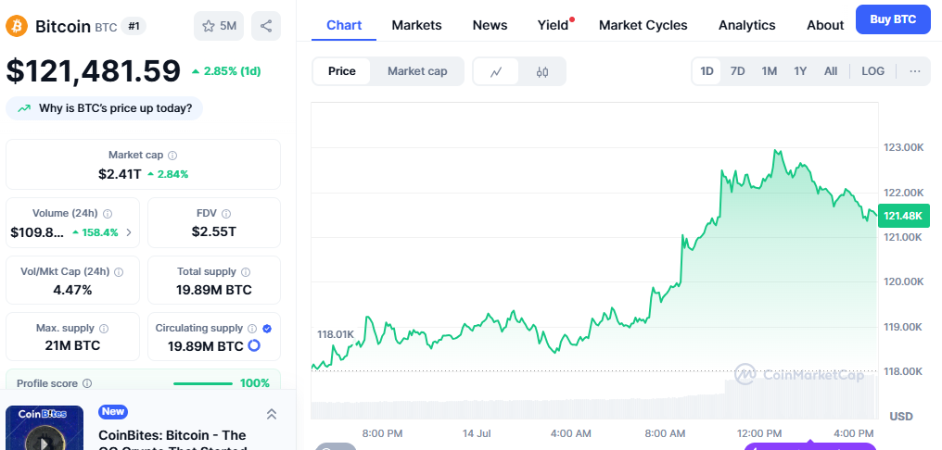Open the Analytics tab
The width and height of the screenshot is (942, 450).
click(x=746, y=25)
